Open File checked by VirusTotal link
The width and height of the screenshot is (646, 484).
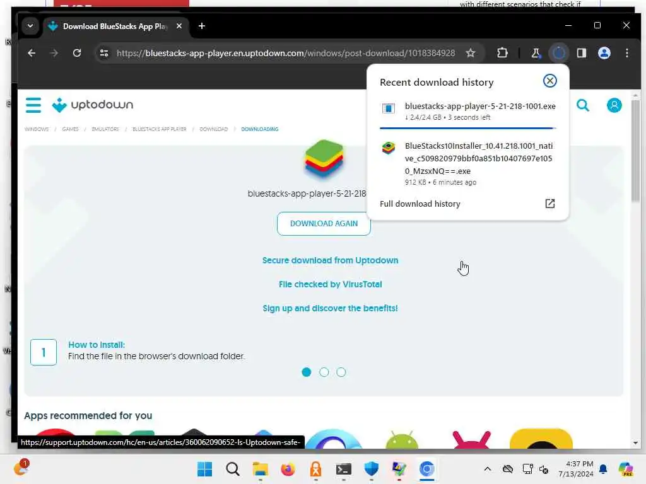[331, 284]
